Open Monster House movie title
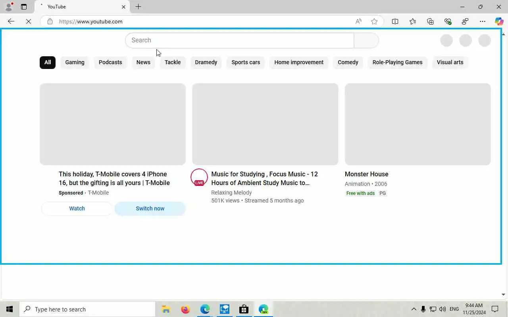 click(x=367, y=174)
